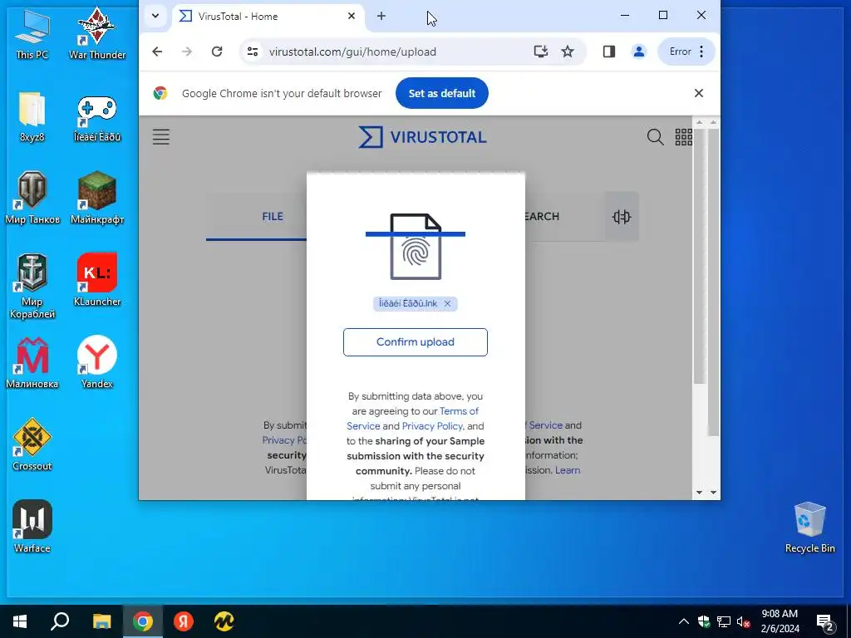Select the gamepad game shortcut icon
The width and height of the screenshot is (851, 638).
point(97,116)
